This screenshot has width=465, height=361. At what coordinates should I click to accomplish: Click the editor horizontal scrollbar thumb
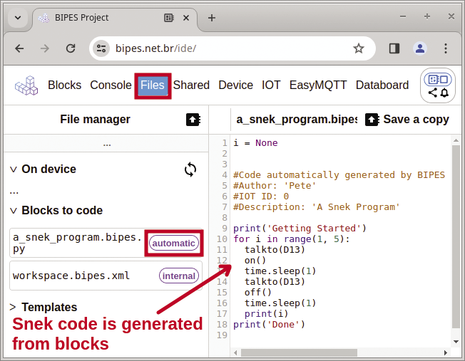(x=299, y=352)
